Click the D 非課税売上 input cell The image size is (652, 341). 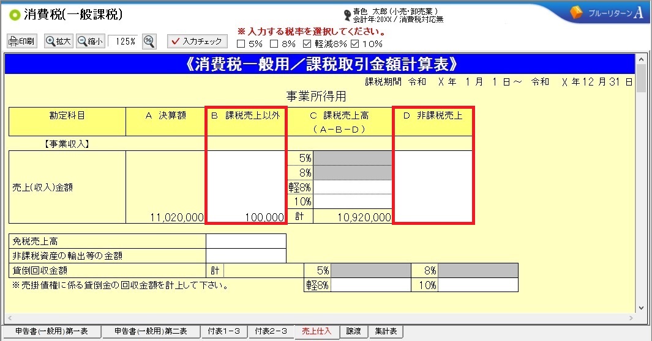coord(433,187)
